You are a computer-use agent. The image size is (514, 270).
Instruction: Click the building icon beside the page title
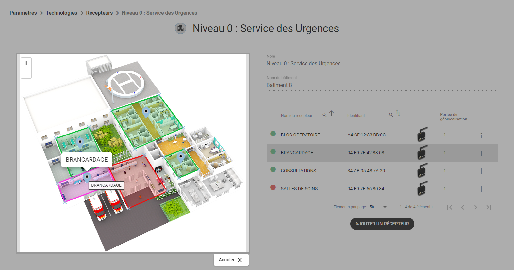(180, 28)
